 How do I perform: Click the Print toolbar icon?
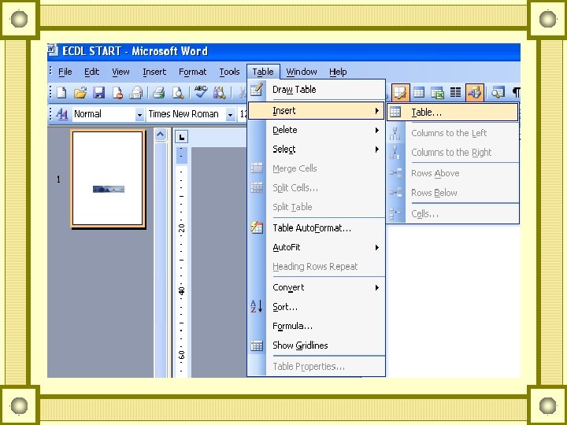tap(159, 93)
